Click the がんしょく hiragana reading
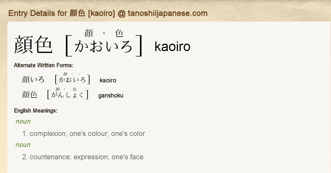 point(68,95)
